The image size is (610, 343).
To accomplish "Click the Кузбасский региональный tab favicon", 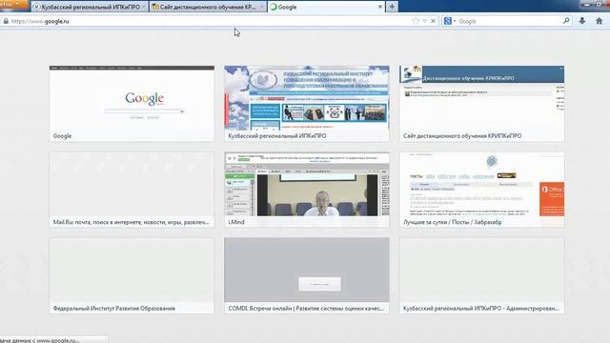I will [x=37, y=7].
